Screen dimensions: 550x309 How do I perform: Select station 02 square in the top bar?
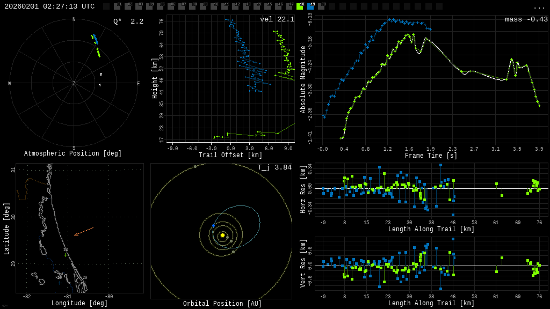coord(128,6)
